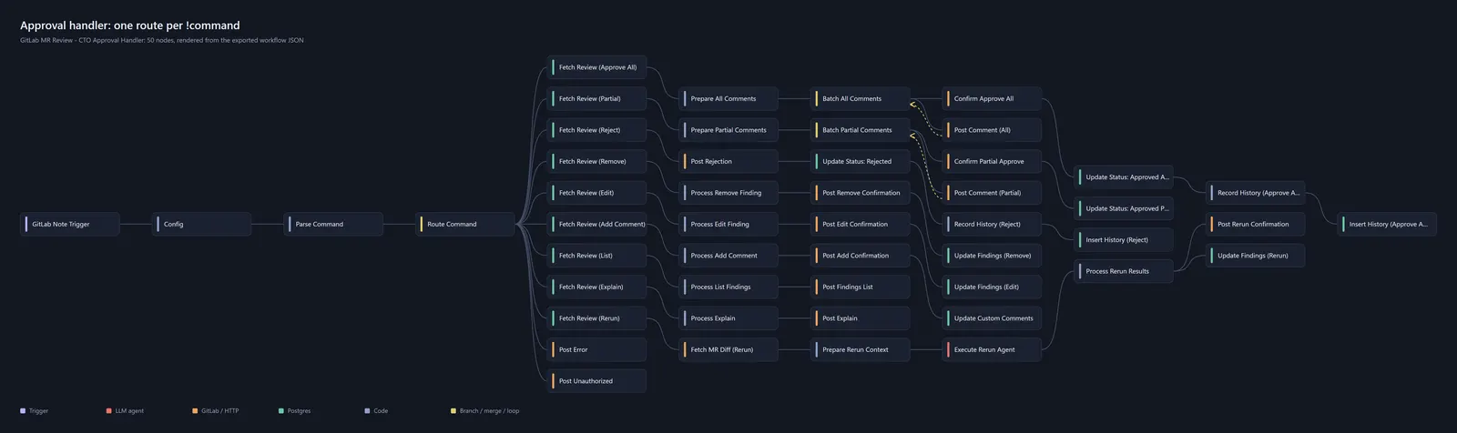Click the Post Remove Confirmation node
Image resolution: width=1457 pixels, height=433 pixels.
tap(861, 193)
